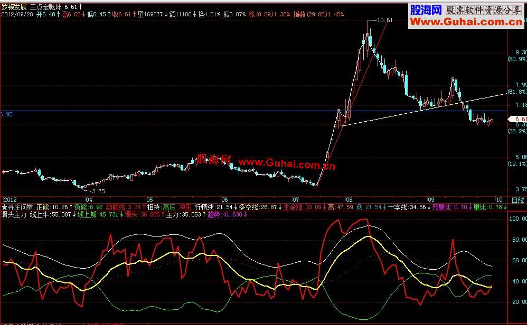Image resolution: width=527 pixels, height=325 pixels.
Task: Open the 滑头主力 indicator name
Action: tap(14, 215)
